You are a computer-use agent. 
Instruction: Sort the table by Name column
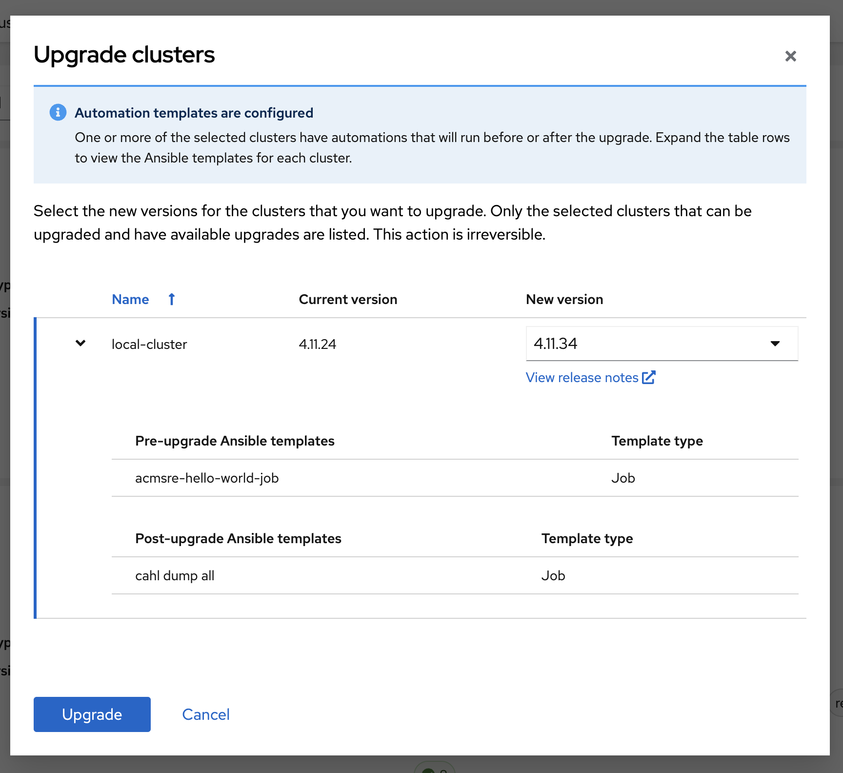130,299
